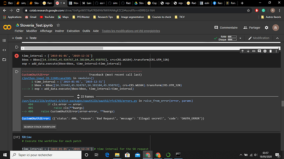Add a comment to the cell
The width and height of the screenshot is (284, 159).
click(x=259, y=51)
